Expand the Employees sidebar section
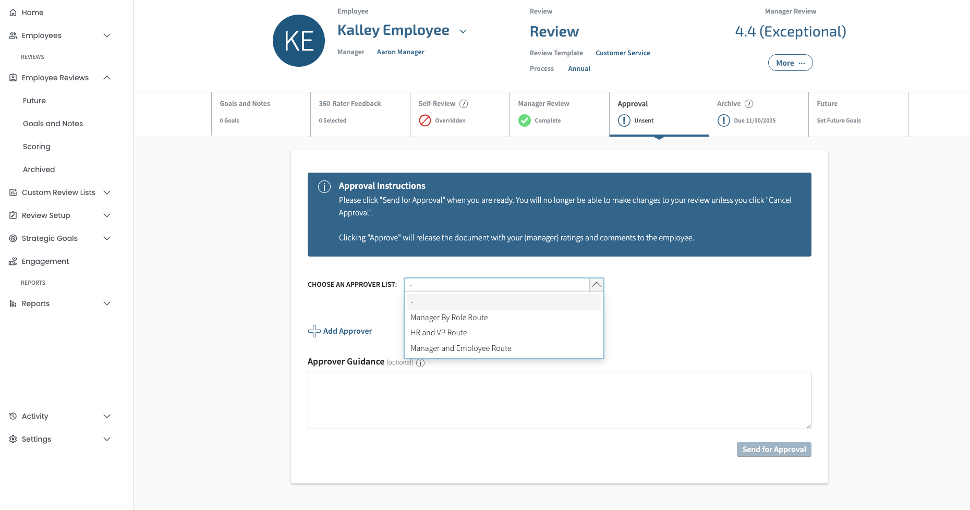This screenshot has height=510, width=970. (107, 35)
